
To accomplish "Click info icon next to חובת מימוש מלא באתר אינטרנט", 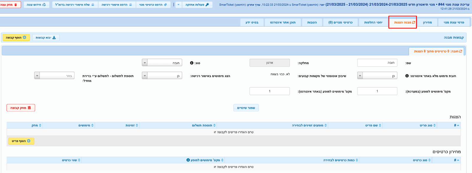I will [x=407, y=76].
